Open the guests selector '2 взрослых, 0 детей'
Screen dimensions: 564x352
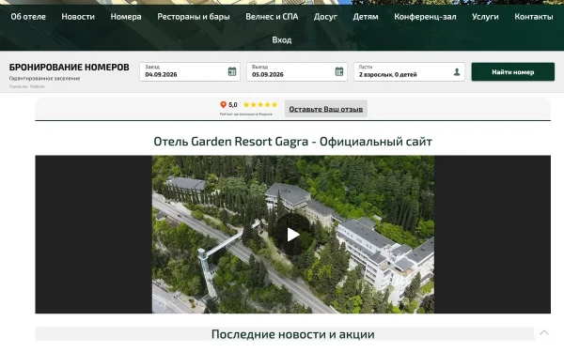click(x=409, y=72)
